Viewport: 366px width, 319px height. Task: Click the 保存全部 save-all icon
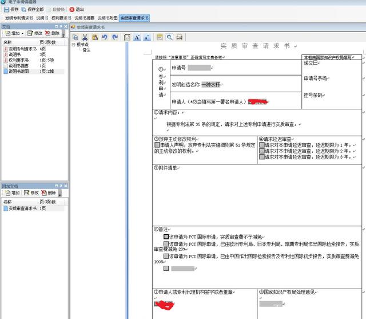(x=24, y=10)
